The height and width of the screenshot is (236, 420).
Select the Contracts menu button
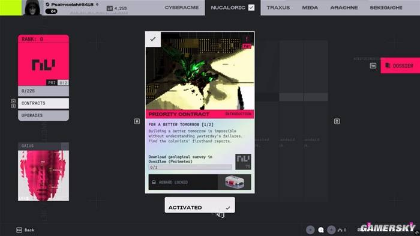(x=43, y=103)
